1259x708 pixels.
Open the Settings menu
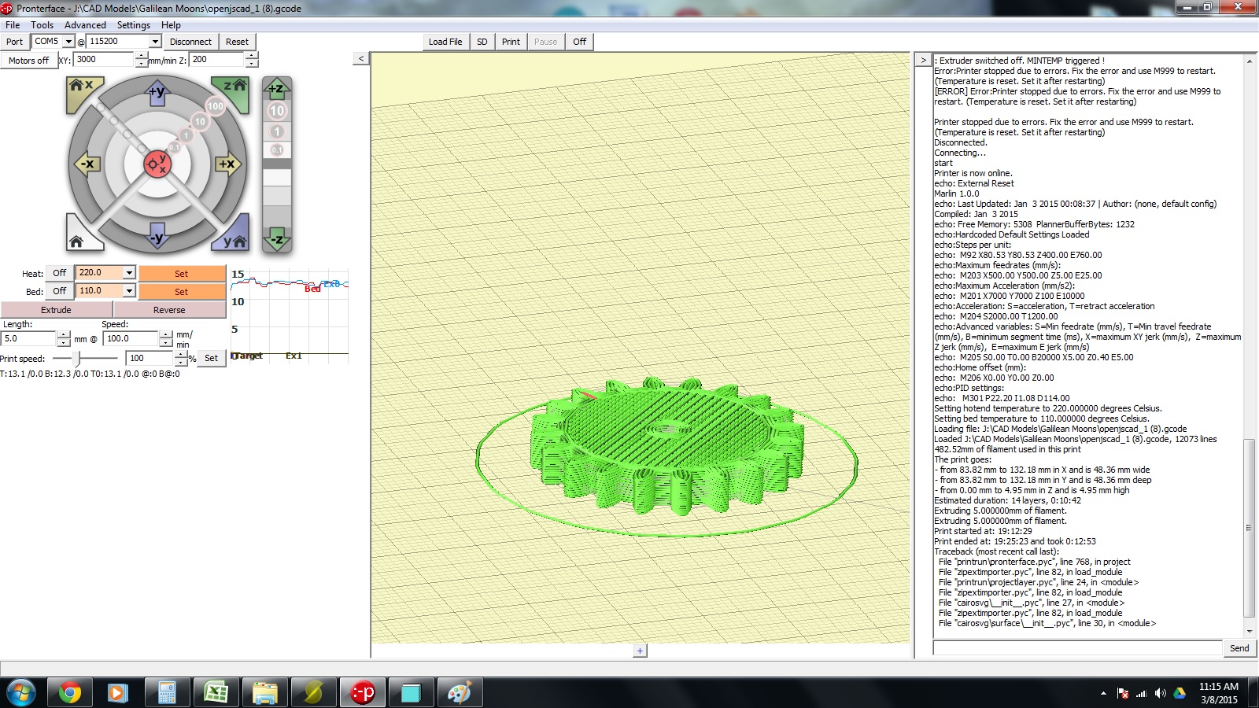[x=133, y=25]
